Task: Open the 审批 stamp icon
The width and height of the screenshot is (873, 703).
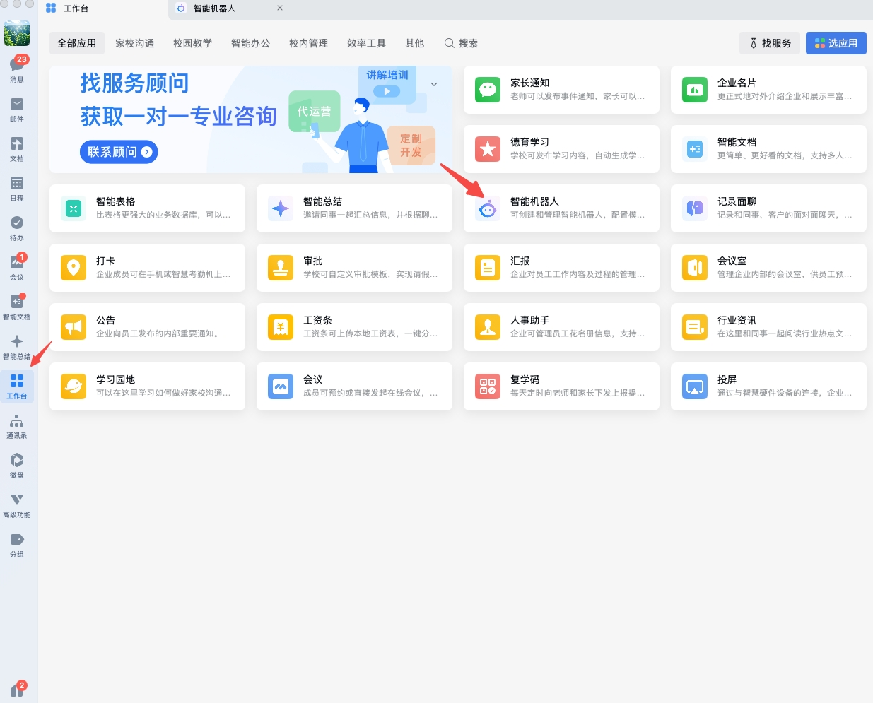Action: pyautogui.click(x=281, y=268)
